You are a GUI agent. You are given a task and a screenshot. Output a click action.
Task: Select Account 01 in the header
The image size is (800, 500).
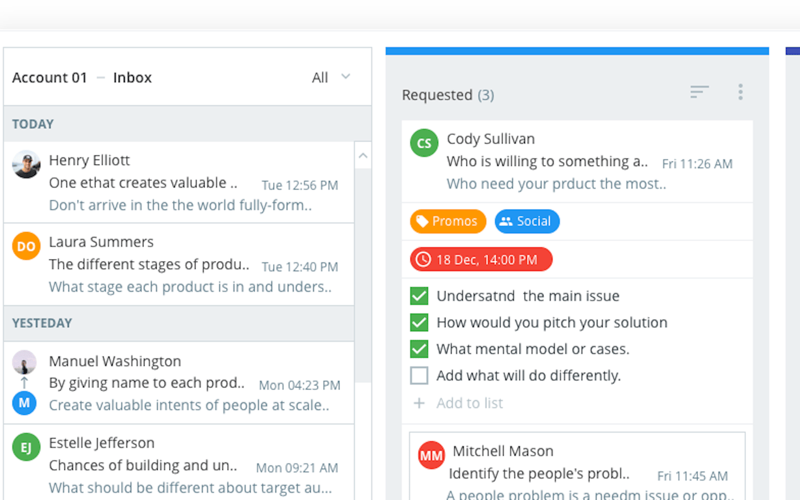click(x=50, y=77)
